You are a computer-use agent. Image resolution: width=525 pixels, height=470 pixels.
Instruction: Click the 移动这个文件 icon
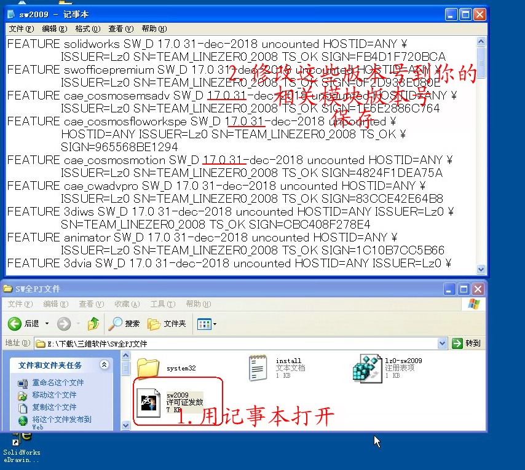click(22, 396)
